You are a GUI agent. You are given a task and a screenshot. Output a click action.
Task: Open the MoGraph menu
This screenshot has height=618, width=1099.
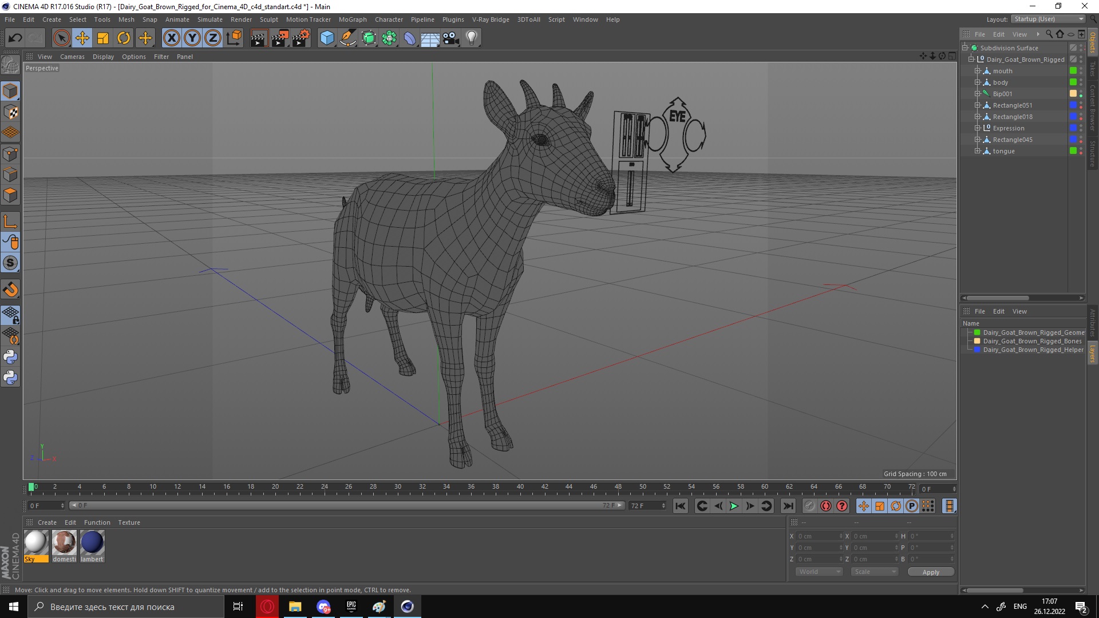(x=352, y=19)
